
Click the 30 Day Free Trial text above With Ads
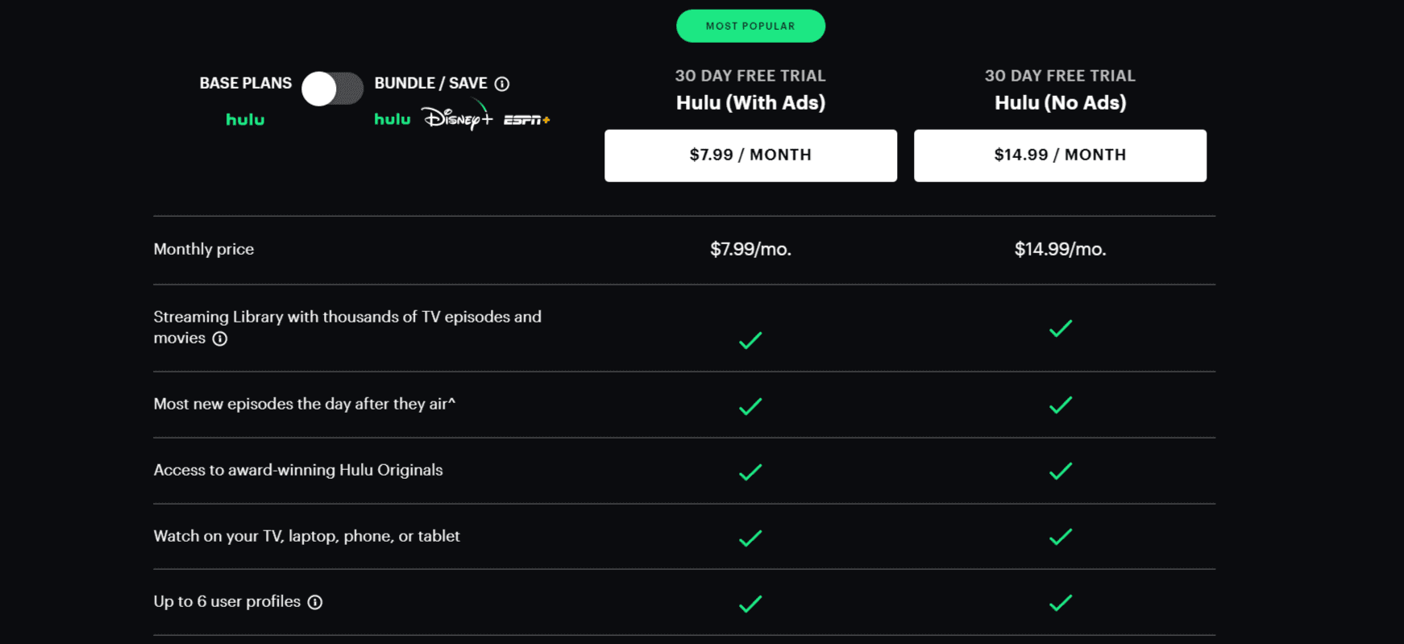(750, 75)
